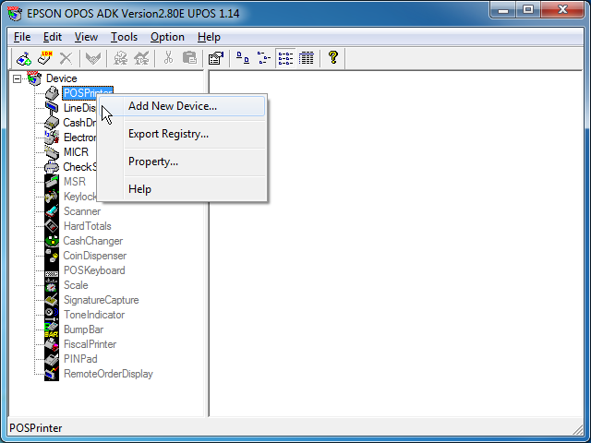Viewport: 591px width, 443px height.
Task: Click the first greyed workers toolbar icon
Action: (121, 58)
